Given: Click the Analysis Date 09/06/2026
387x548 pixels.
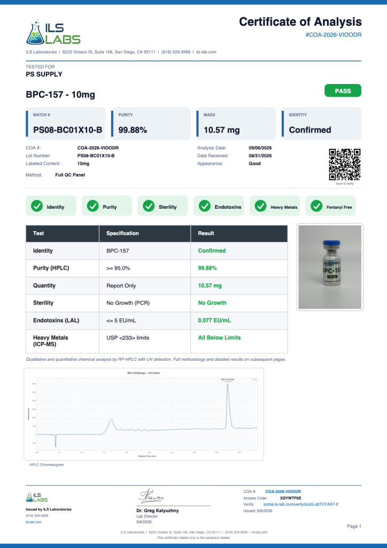Looking at the screenshot, I should point(260,148).
